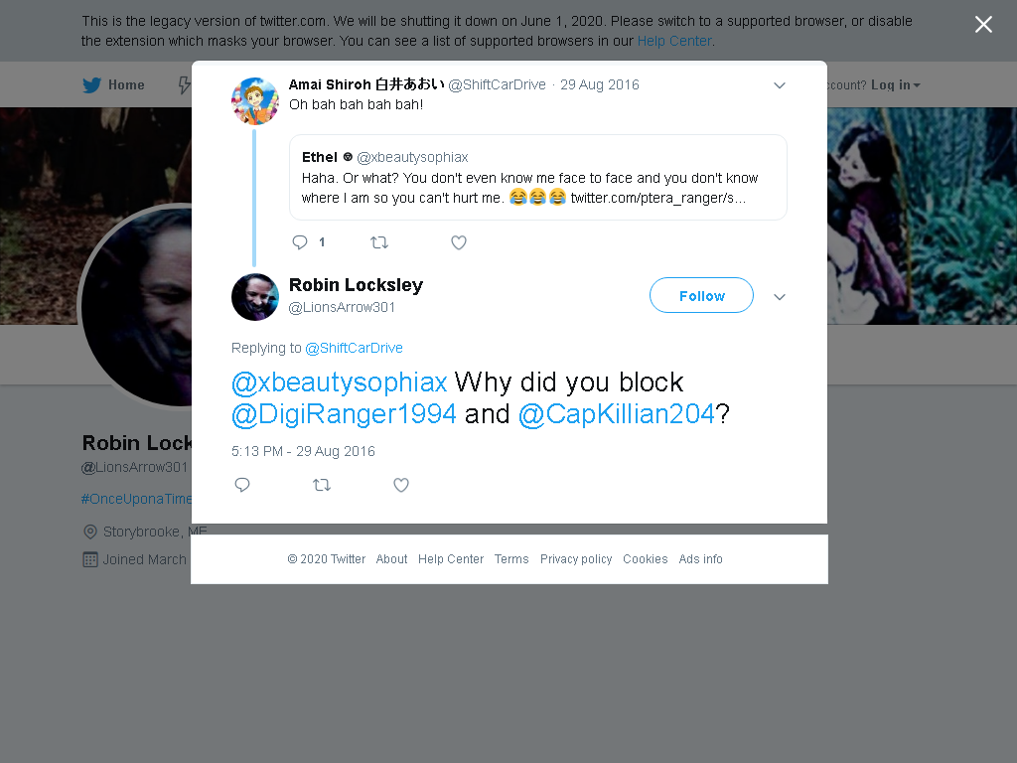Click the reply icon under Amai Shiroh's tweet
The image size is (1017, 763).
(300, 242)
